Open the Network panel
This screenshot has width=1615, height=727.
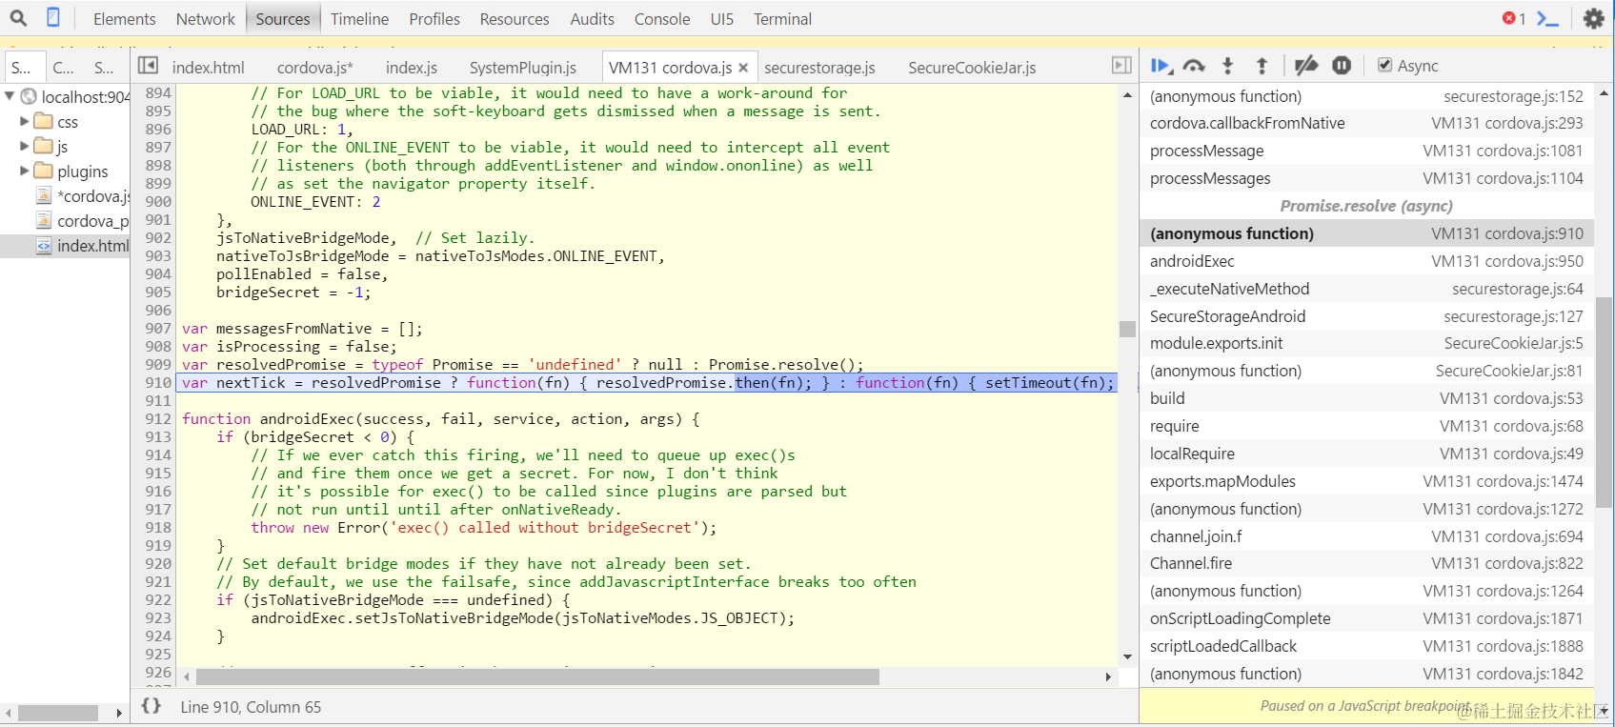pyautogui.click(x=205, y=19)
